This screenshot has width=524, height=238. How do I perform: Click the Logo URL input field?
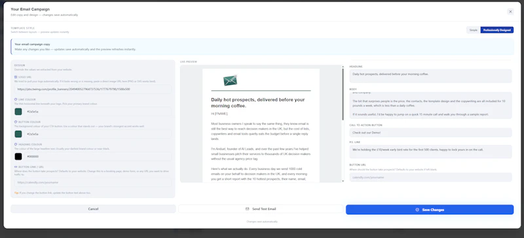tap(93, 89)
